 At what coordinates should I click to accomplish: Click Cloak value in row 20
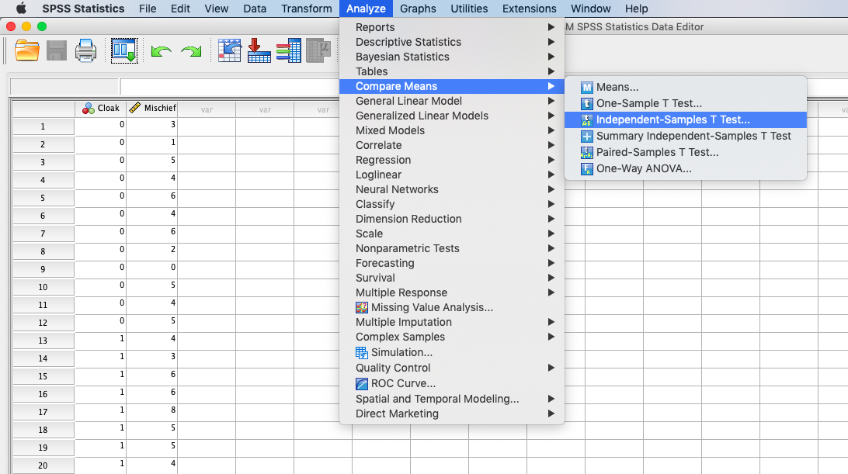pos(101,464)
